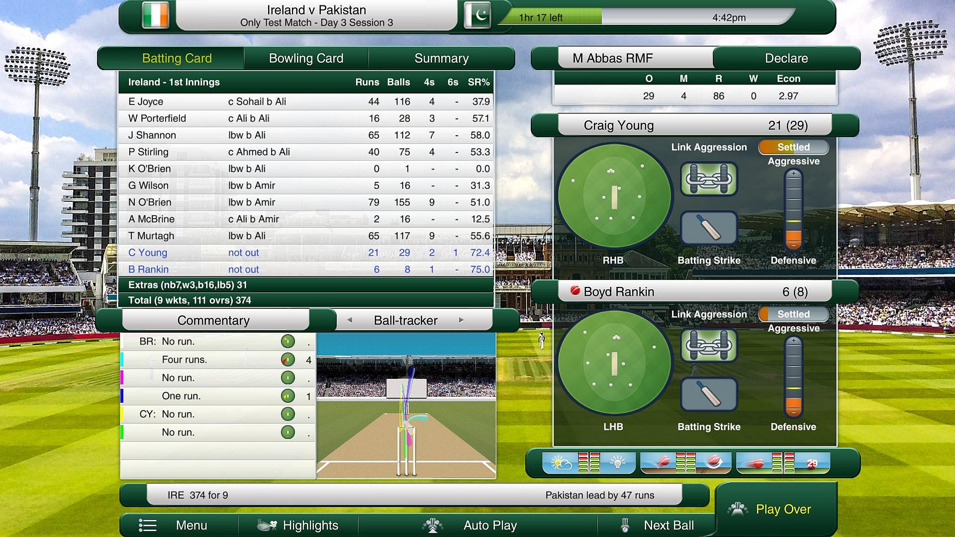
Task: Click previous arrow beside Ball-tracker
Action: pyautogui.click(x=350, y=320)
